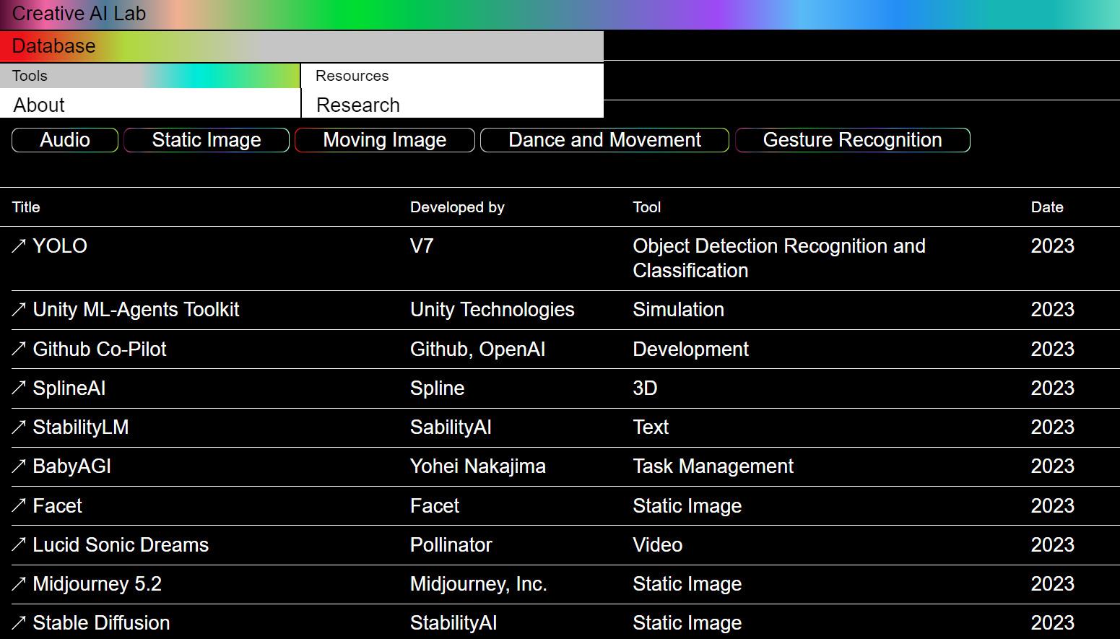The height and width of the screenshot is (639, 1120).
Task: Click the Spline developer cell
Action: [x=437, y=388]
